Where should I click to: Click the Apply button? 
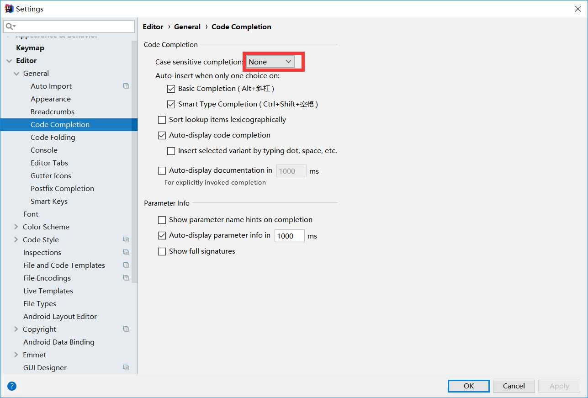559,386
